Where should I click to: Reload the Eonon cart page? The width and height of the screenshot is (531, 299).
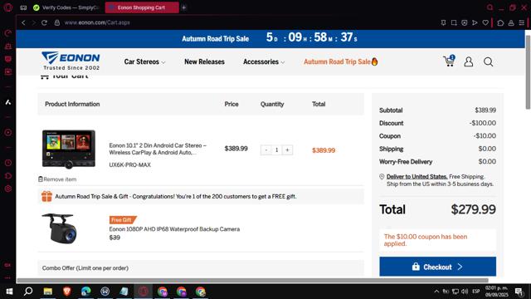pyautogui.click(x=44, y=22)
